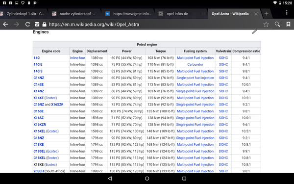Open DOHC link in C18XE row
The width and height of the screenshot is (294, 184).
223,144
